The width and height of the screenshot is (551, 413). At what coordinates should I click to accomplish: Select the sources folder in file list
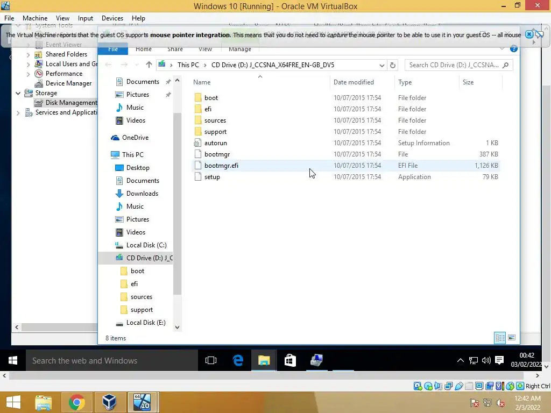point(215,120)
